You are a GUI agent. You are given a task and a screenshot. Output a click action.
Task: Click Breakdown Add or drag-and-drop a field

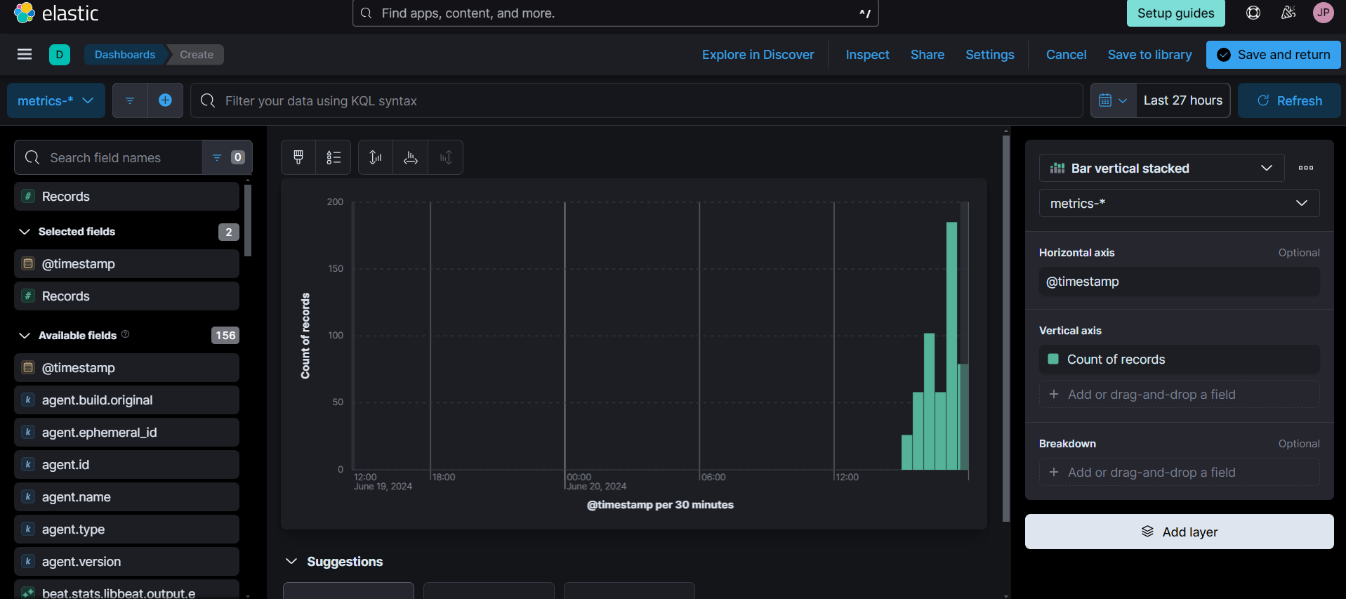pos(1179,472)
